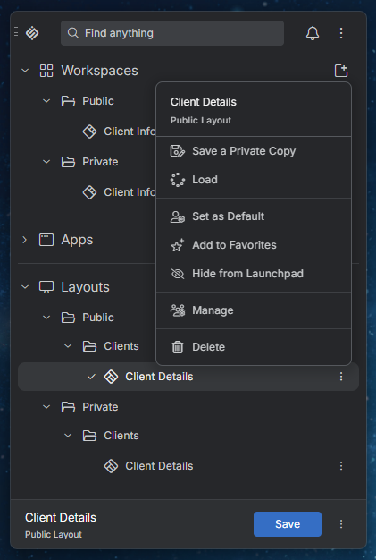376x560 pixels.
Task: Collapse the Workspaces section
Action: [25, 71]
